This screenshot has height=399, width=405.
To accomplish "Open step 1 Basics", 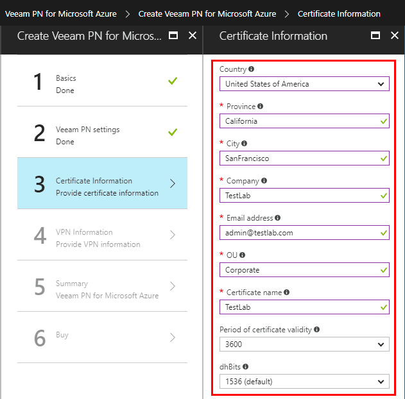I will (103, 84).
